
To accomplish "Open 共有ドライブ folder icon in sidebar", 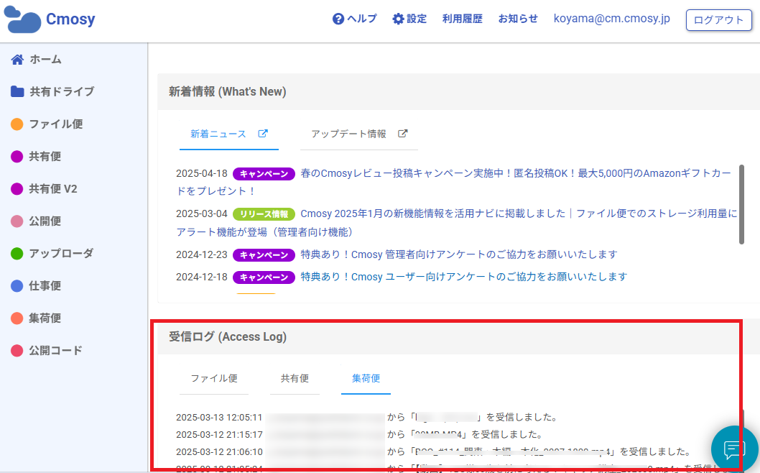I will [x=17, y=92].
